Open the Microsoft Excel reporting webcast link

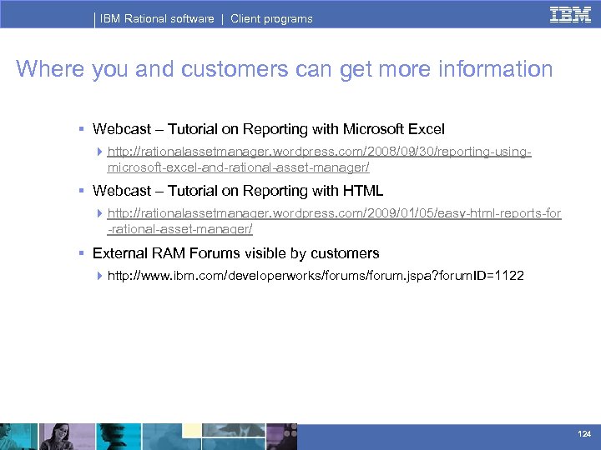point(319,159)
